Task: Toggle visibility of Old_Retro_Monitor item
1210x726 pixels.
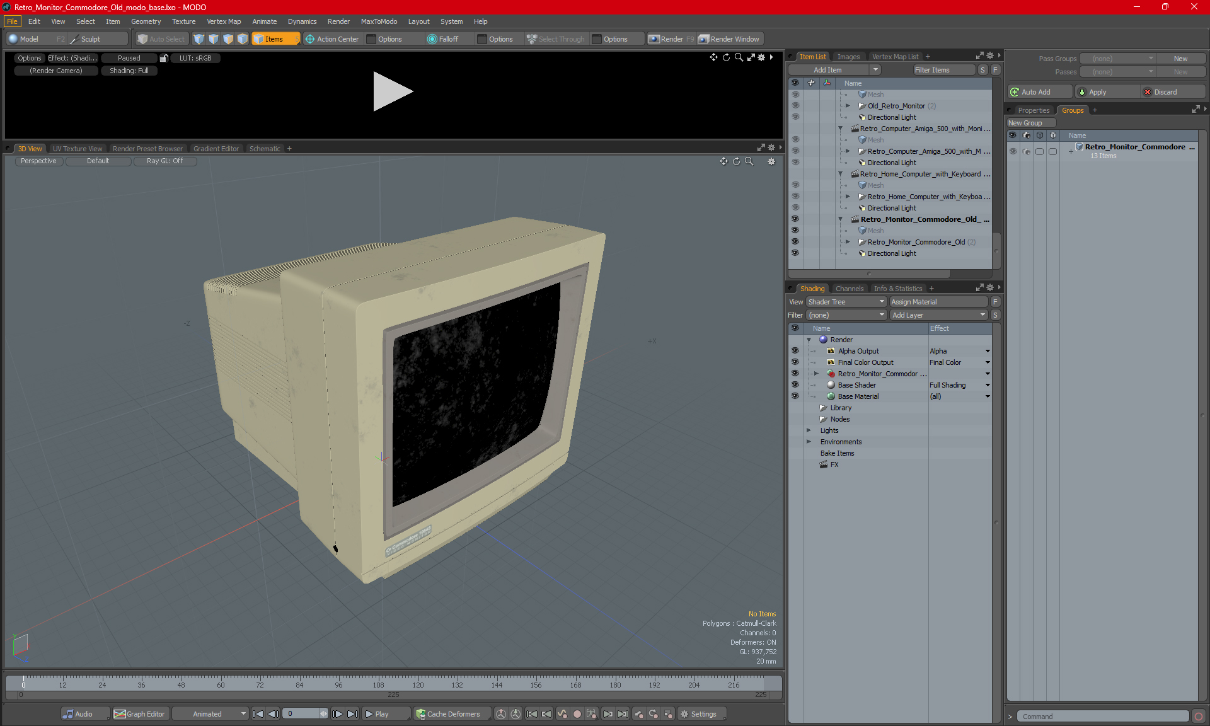Action: point(795,106)
